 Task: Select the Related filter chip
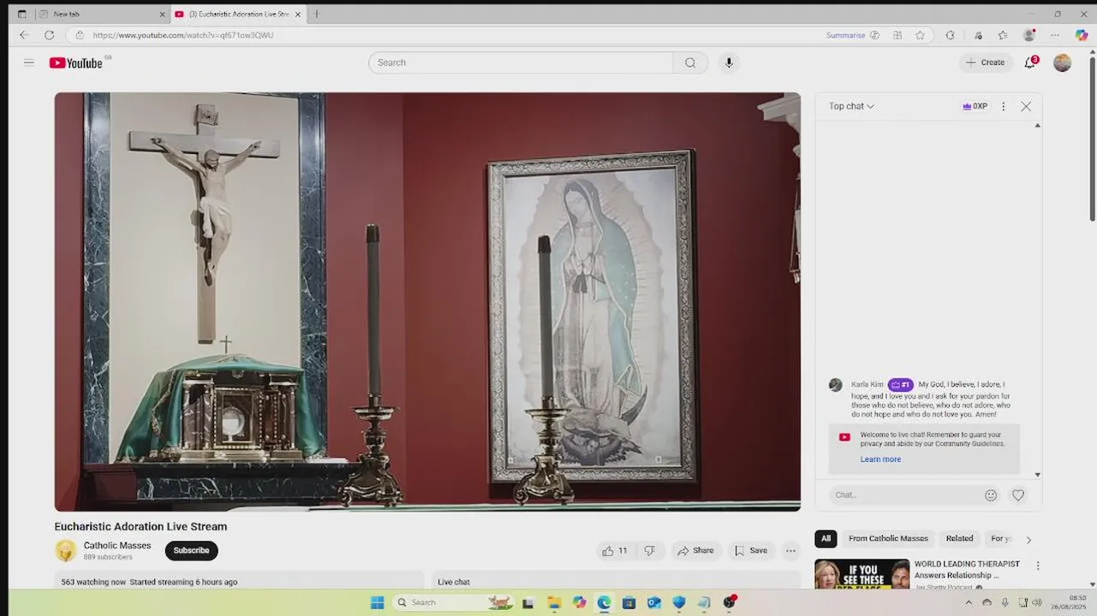click(959, 539)
